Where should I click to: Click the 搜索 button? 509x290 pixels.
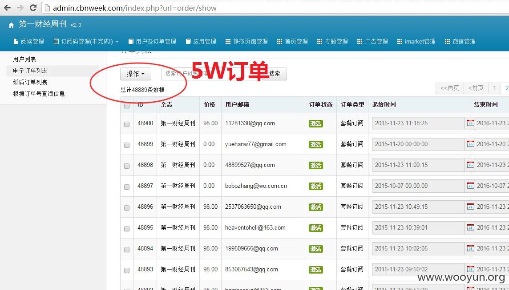click(275, 74)
